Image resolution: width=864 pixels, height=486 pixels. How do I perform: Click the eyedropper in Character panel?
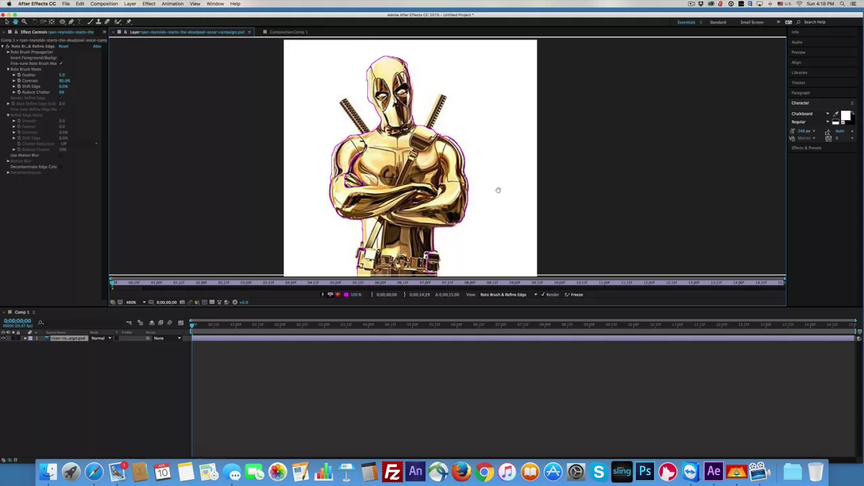[x=836, y=114]
